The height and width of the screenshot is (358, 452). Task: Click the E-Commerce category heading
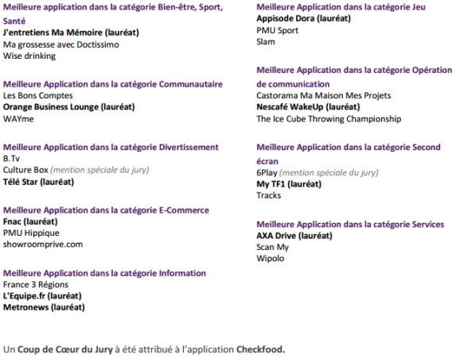click(x=106, y=210)
